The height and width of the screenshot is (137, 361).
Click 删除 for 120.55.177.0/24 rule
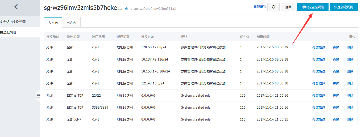click(350, 47)
